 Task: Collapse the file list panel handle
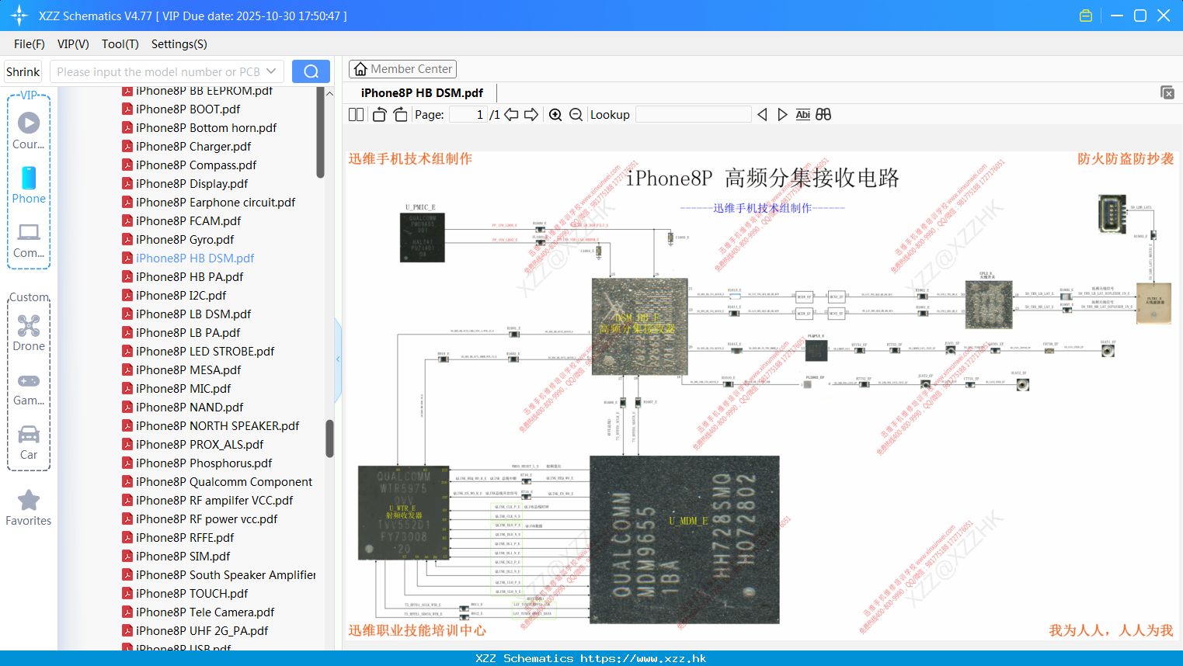click(x=338, y=359)
